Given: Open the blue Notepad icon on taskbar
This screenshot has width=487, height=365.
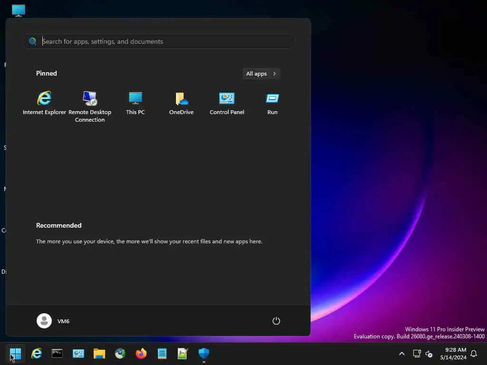Looking at the screenshot, I should [x=162, y=354].
